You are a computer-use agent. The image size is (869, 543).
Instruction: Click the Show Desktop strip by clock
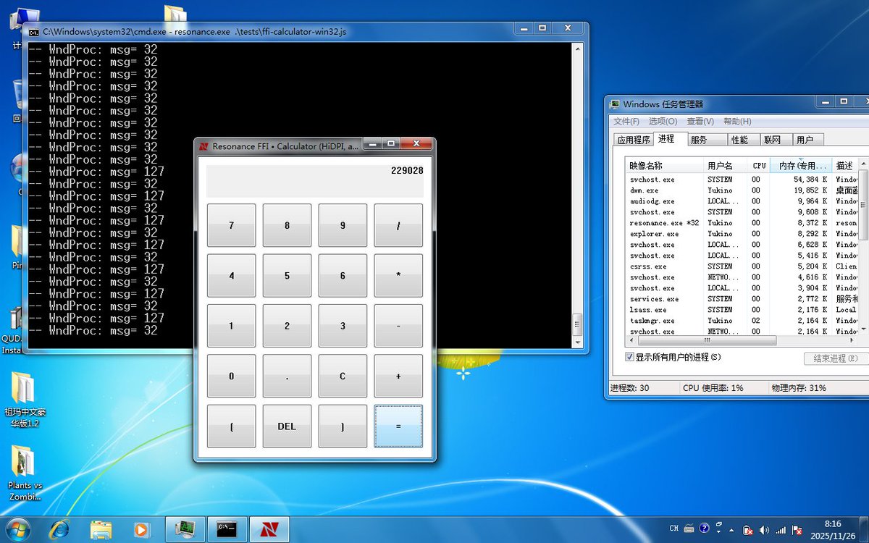(864, 529)
